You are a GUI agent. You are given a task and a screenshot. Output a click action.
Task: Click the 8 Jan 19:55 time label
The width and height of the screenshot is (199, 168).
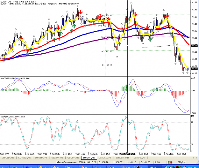click(x=156, y=154)
